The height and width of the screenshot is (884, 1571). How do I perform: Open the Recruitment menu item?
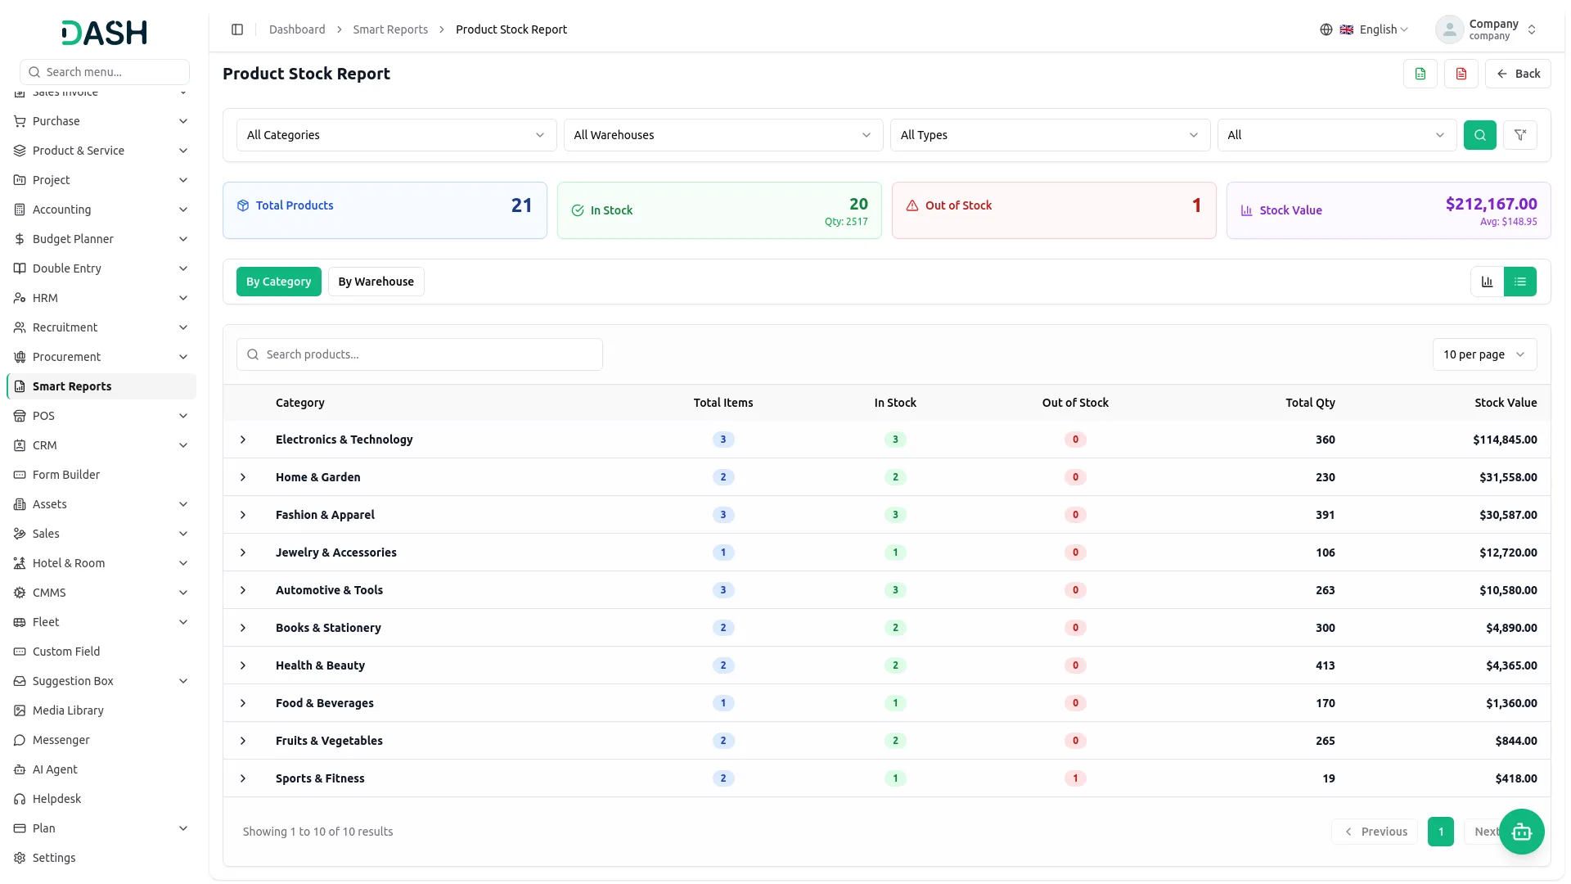(x=101, y=327)
